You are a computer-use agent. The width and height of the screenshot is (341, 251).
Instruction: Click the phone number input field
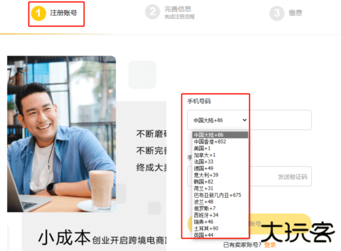[x=281, y=120]
